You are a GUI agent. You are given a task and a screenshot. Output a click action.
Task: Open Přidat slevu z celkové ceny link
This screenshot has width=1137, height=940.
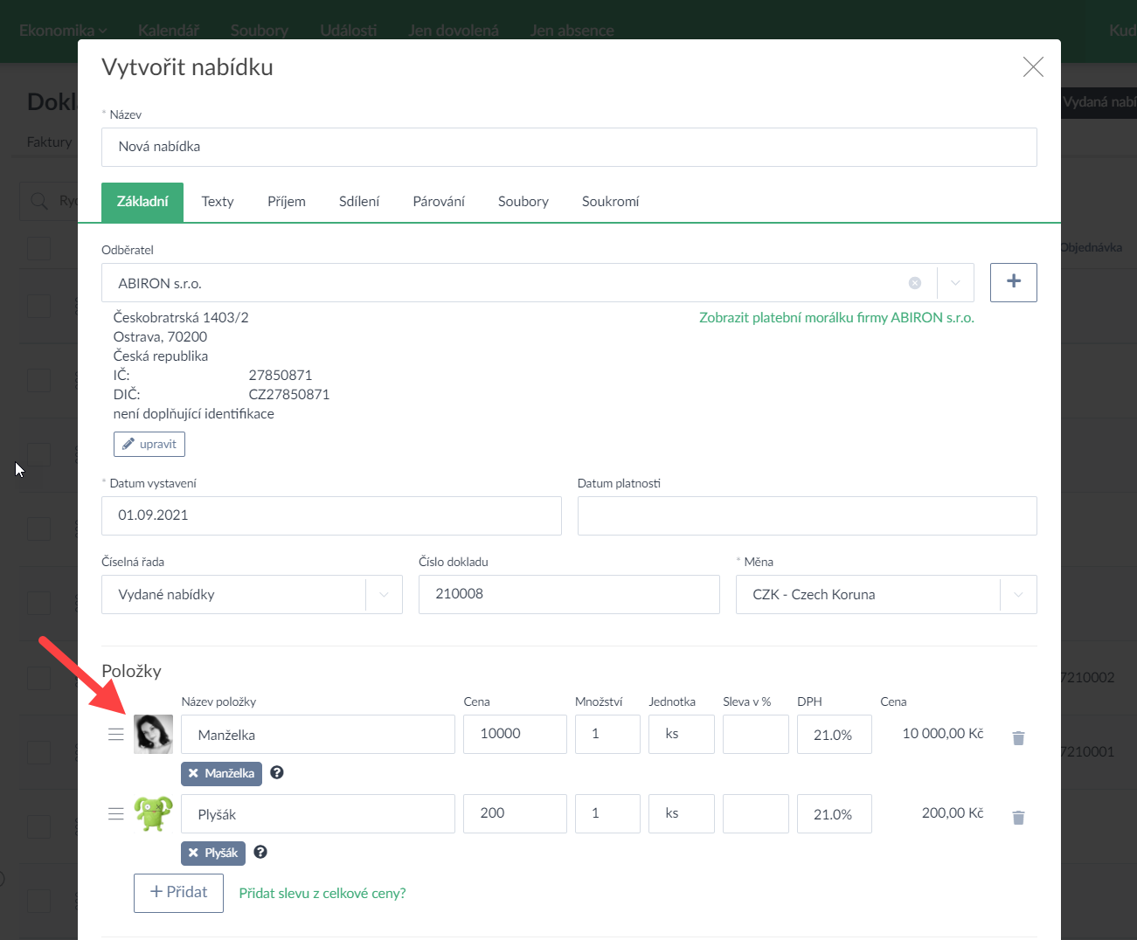click(x=322, y=893)
